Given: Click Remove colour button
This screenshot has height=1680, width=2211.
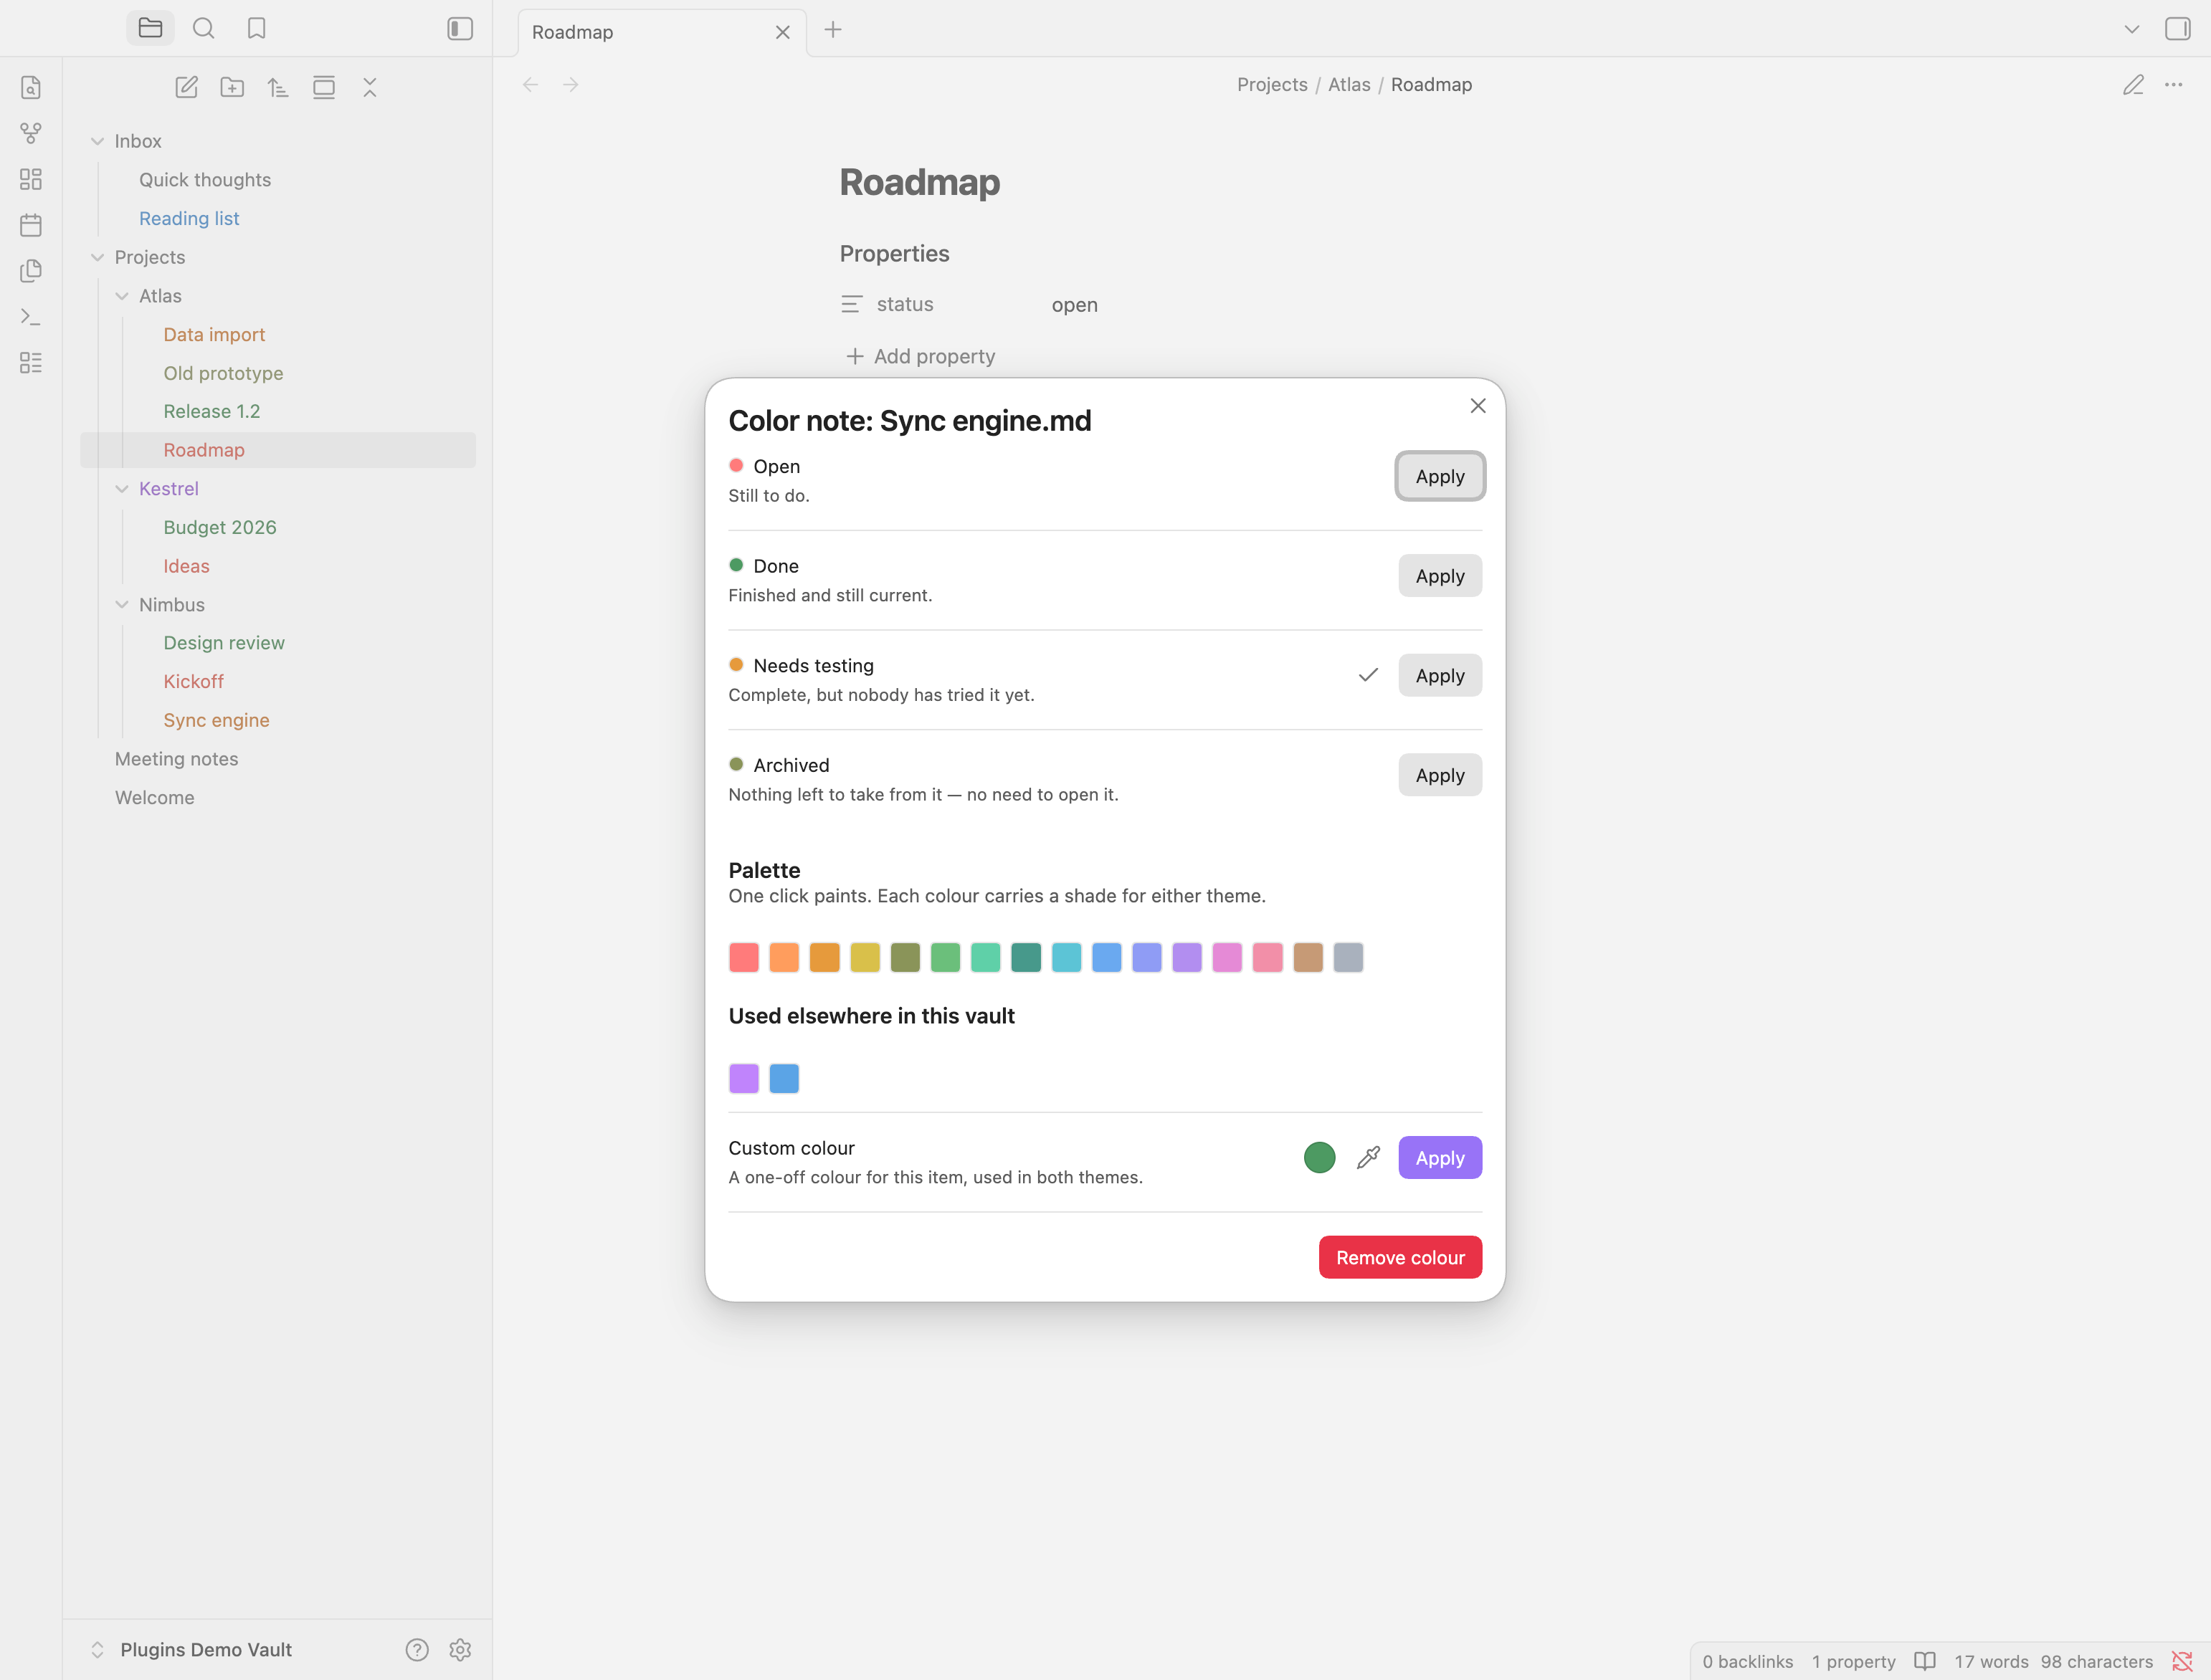Looking at the screenshot, I should [1400, 1257].
